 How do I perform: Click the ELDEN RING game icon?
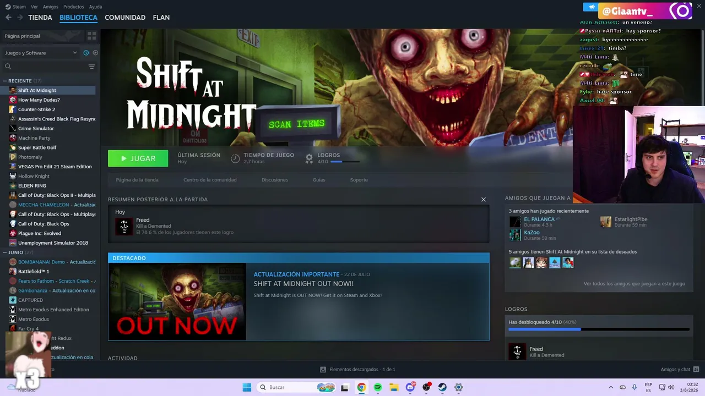point(13,186)
